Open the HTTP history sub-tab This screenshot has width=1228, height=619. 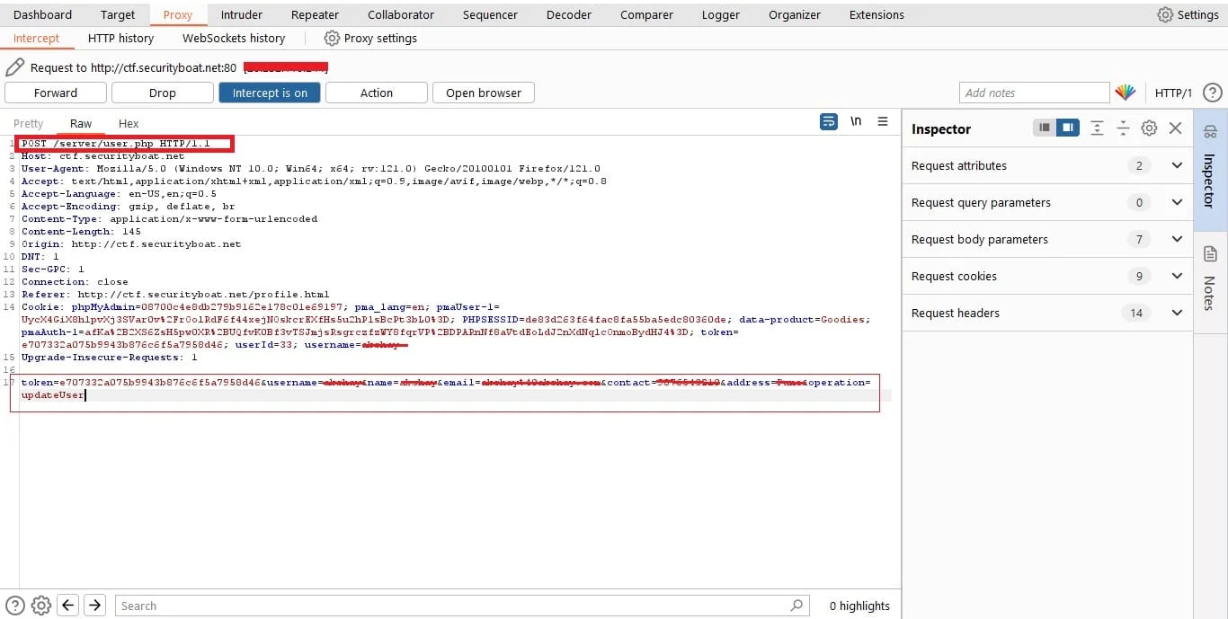120,38
